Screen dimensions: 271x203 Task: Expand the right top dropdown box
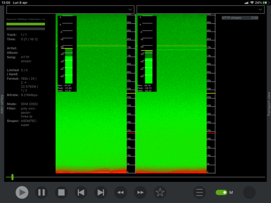200,9
